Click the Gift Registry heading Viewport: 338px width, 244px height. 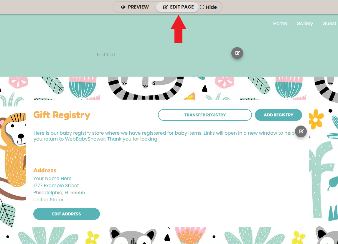point(62,115)
